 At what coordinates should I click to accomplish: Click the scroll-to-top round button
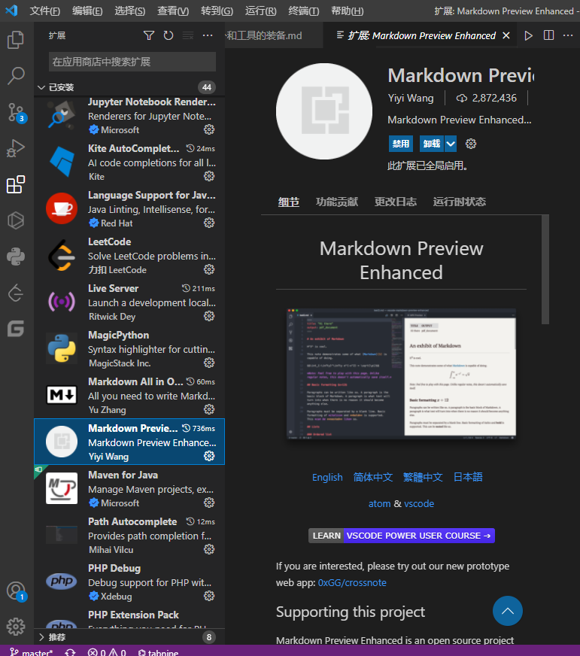point(508,611)
